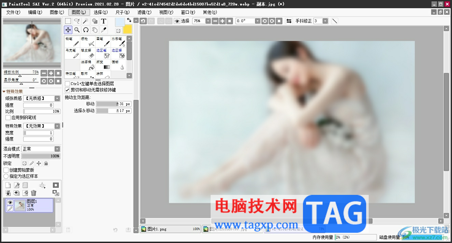452x243 pixels.
Task: Clear the layer with eraser icon
Action: point(25,193)
